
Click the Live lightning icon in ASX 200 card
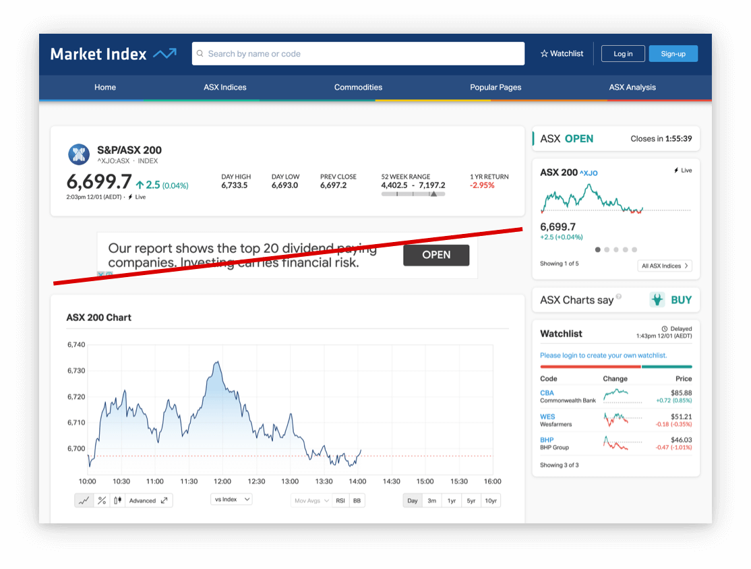[x=676, y=170]
